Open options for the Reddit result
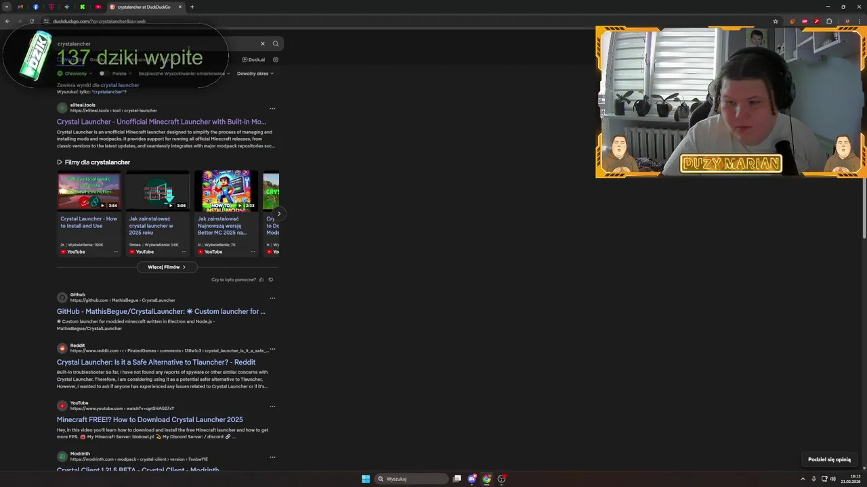The image size is (867, 487). pos(272,348)
